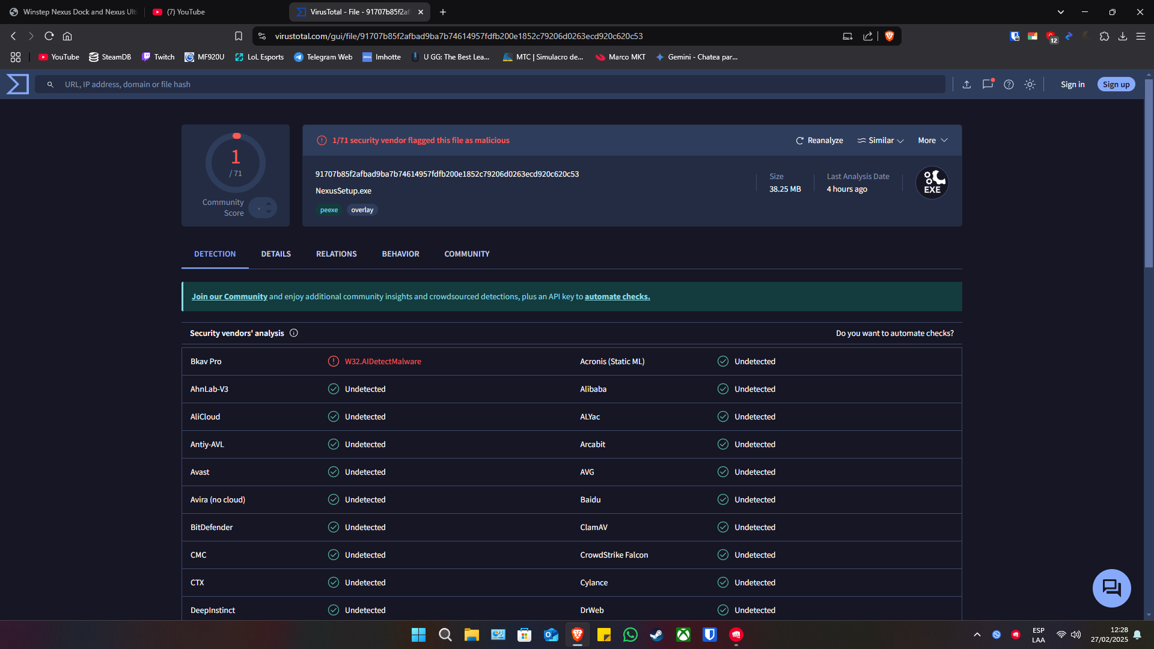
Task: Vote up on the Community Score arrow
Action: click(269, 204)
